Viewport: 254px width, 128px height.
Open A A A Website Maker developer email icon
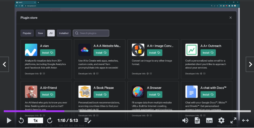pos(97,74)
